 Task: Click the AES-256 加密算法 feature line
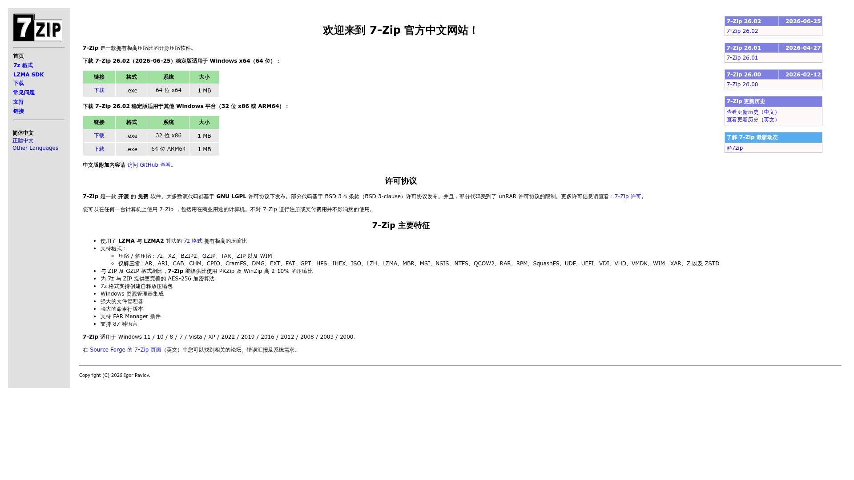(157, 279)
